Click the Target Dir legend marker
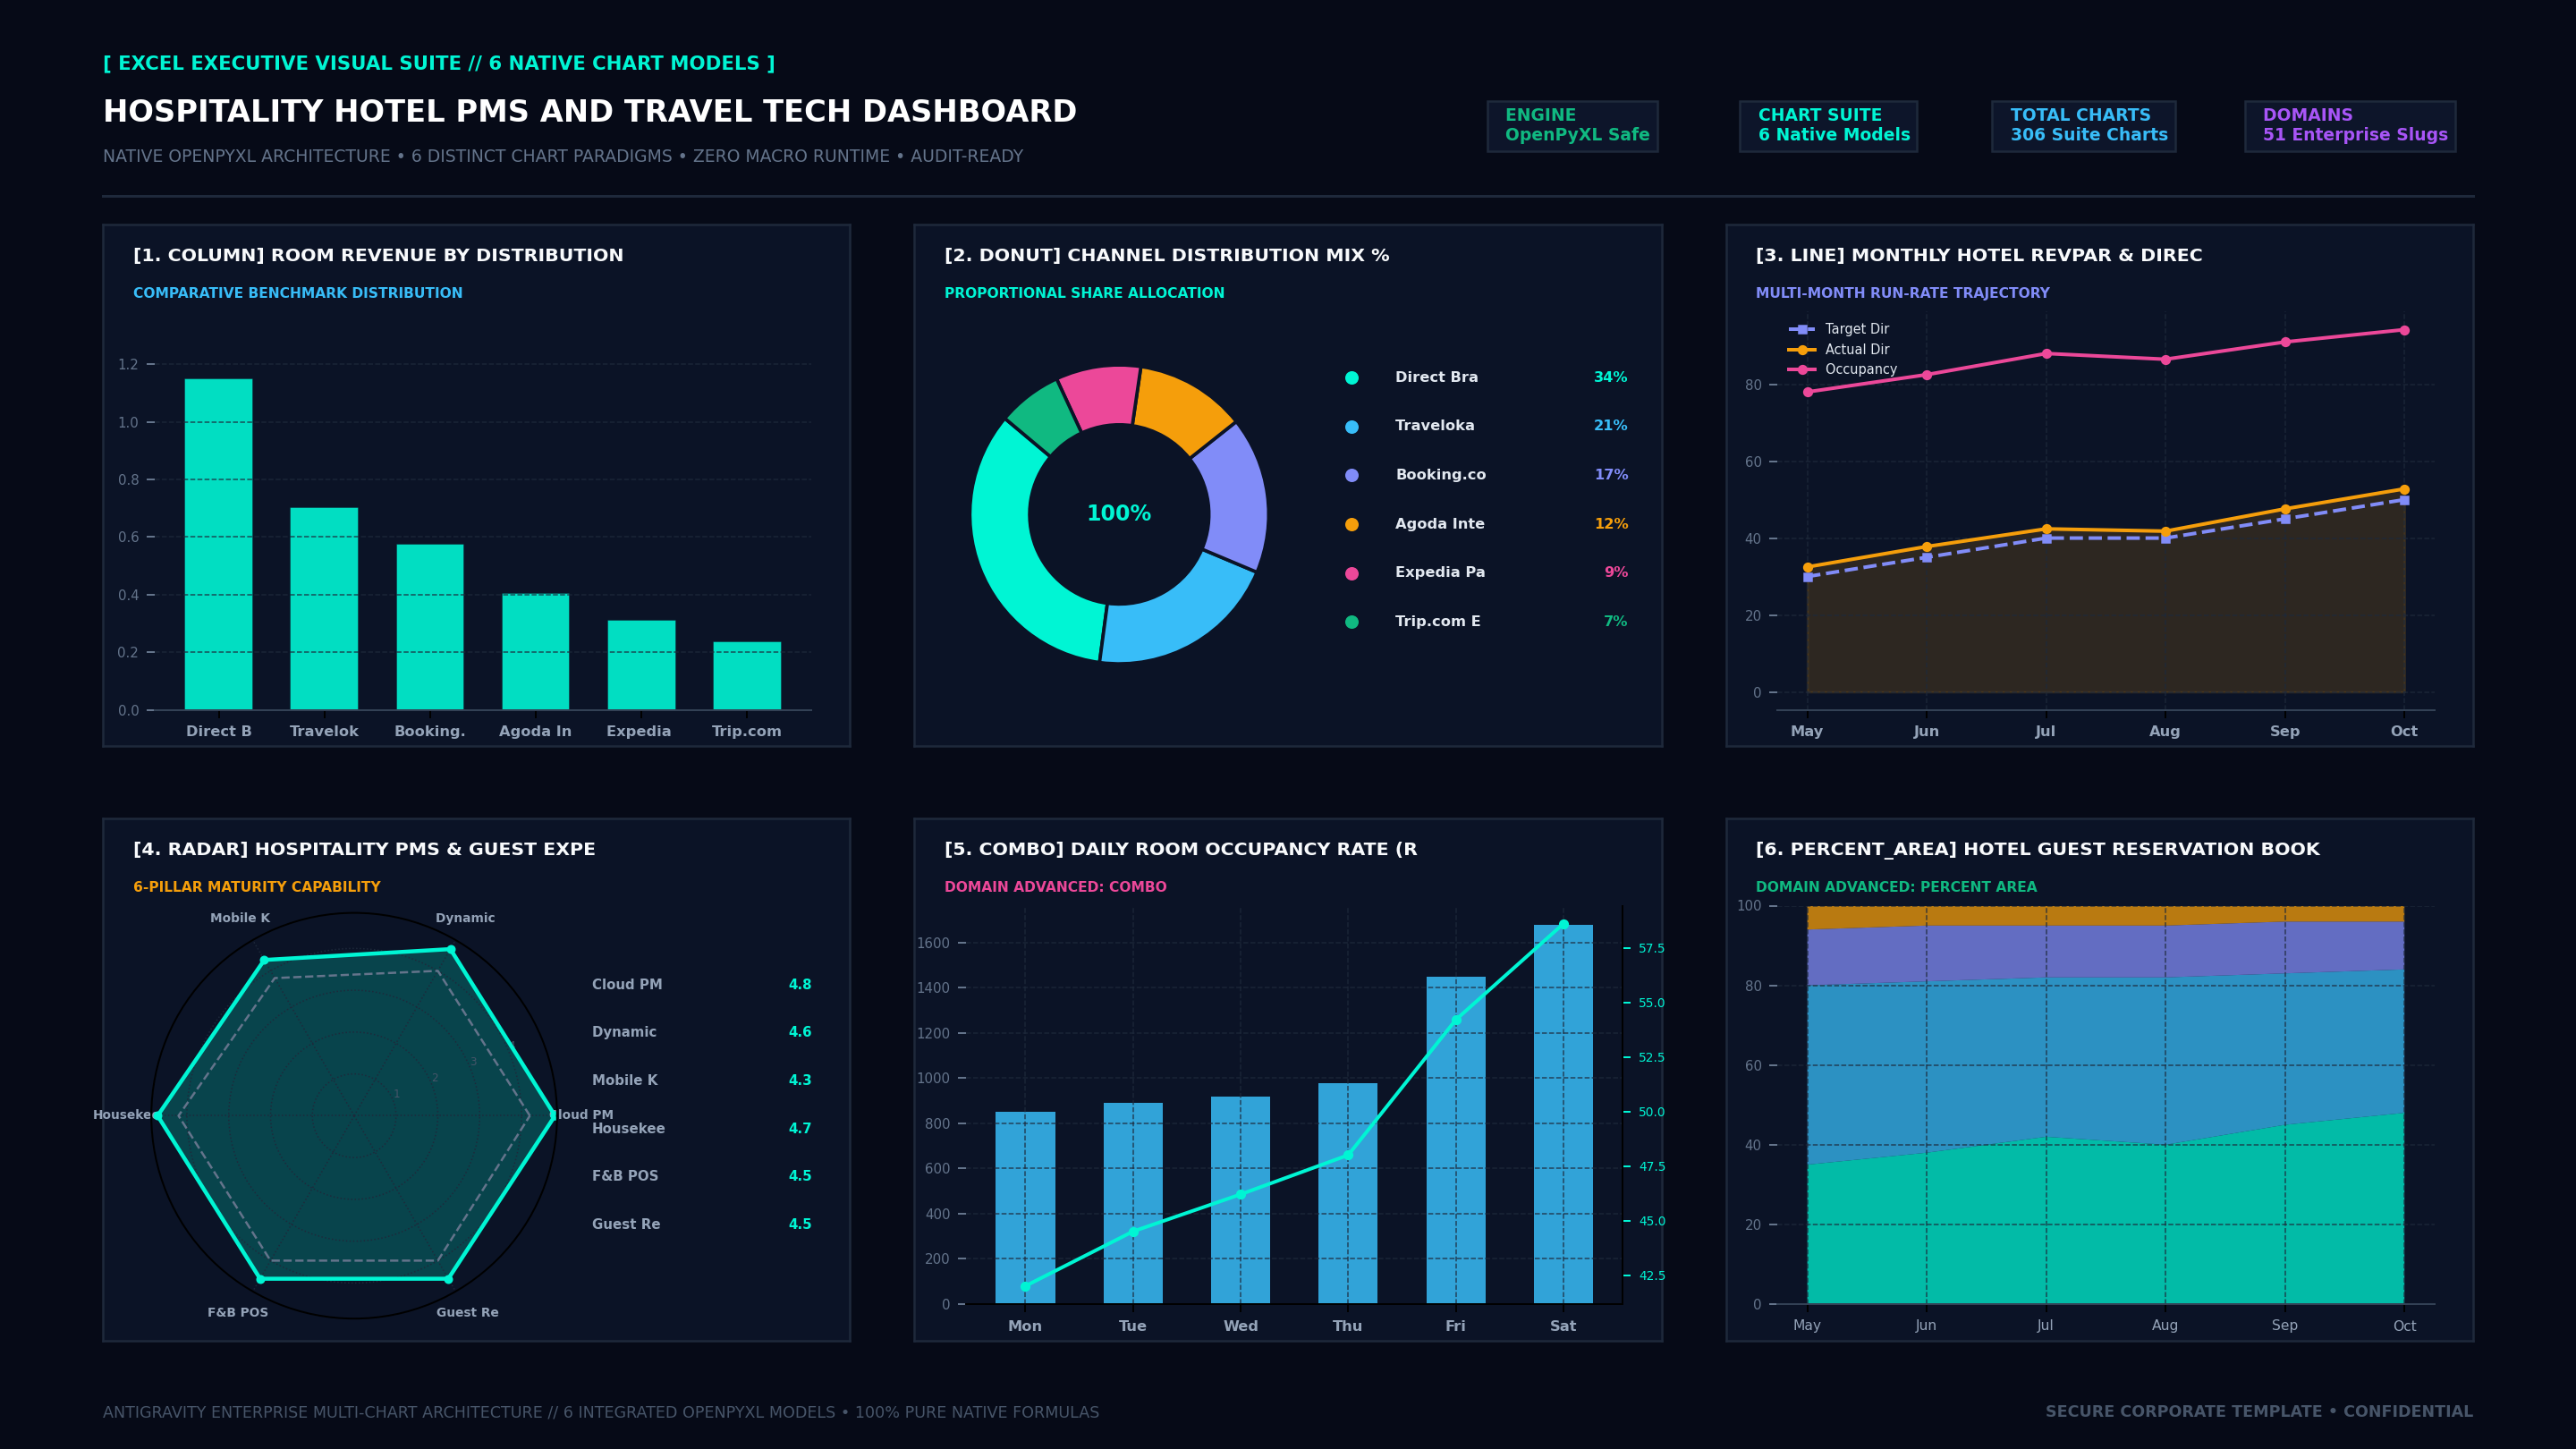Image resolution: width=2576 pixels, height=1449 pixels. (x=1801, y=329)
